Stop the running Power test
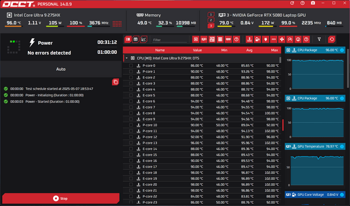350x206 pixels. 61,198
